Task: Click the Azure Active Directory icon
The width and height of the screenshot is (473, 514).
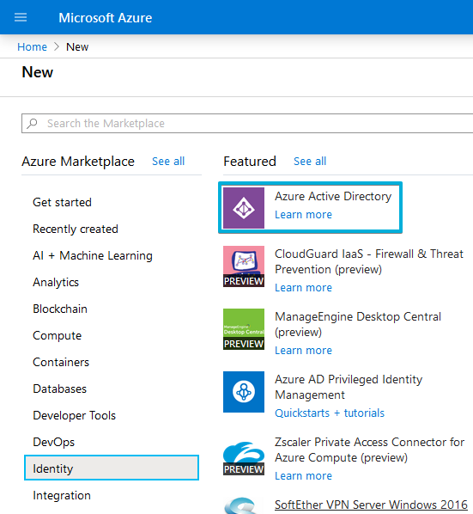Action: point(244,208)
